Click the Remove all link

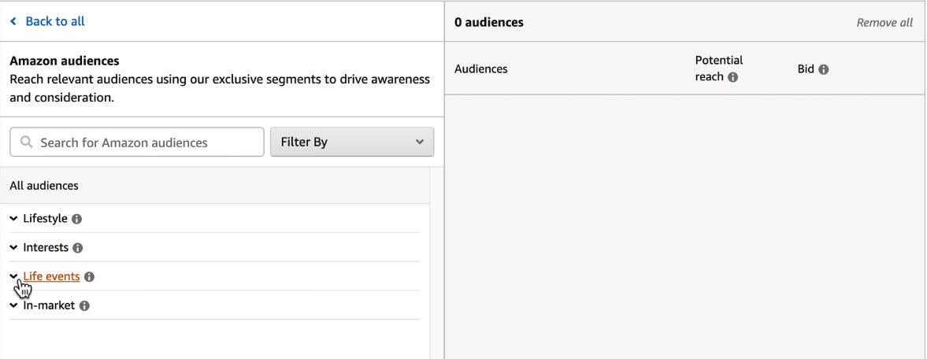884,23
